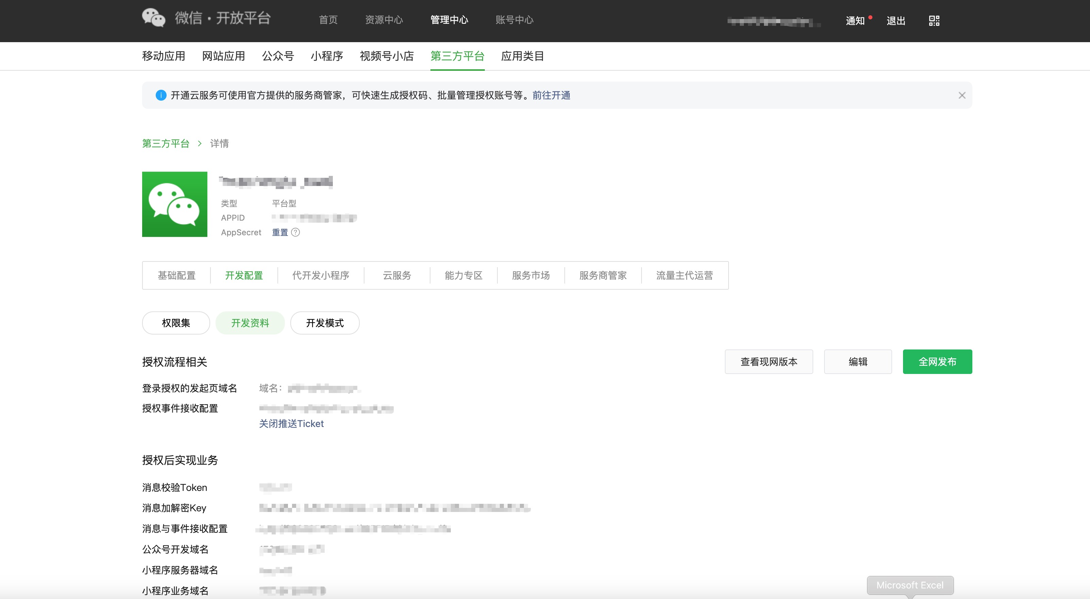Open the 首页 navigation item
Image resolution: width=1090 pixels, height=599 pixels.
pos(328,20)
